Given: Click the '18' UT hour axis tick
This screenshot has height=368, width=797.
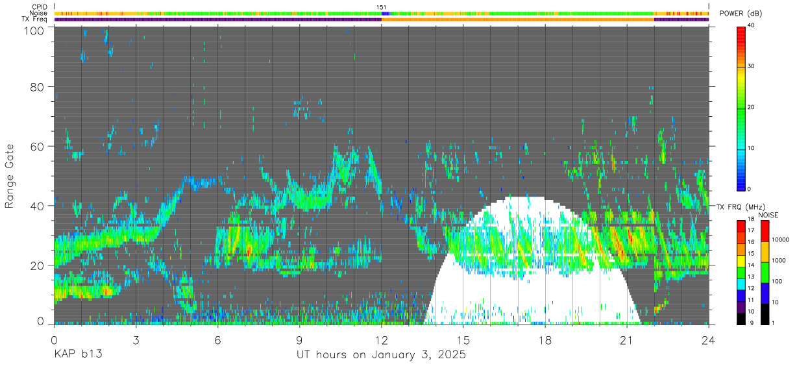Looking at the screenshot, I should [545, 339].
